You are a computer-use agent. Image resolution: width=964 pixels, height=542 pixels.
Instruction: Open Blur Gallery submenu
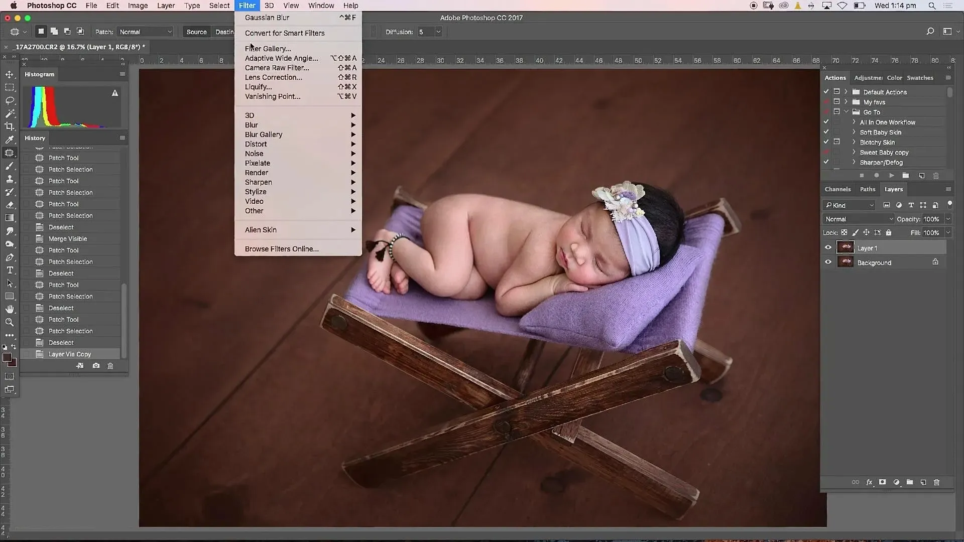pyautogui.click(x=298, y=134)
